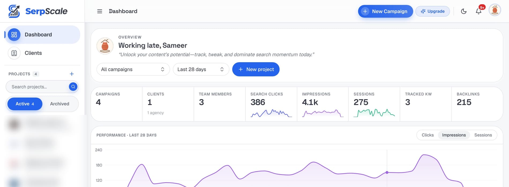Click the Impressions value 4.1k
509x187 pixels.
[x=310, y=102]
